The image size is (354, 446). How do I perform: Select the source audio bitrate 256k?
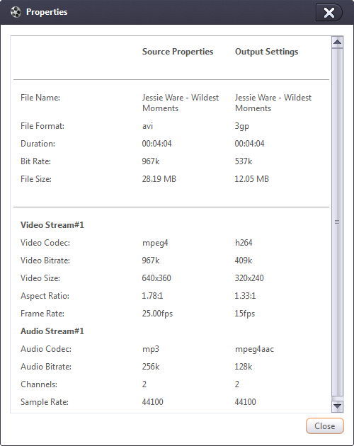[x=151, y=367]
